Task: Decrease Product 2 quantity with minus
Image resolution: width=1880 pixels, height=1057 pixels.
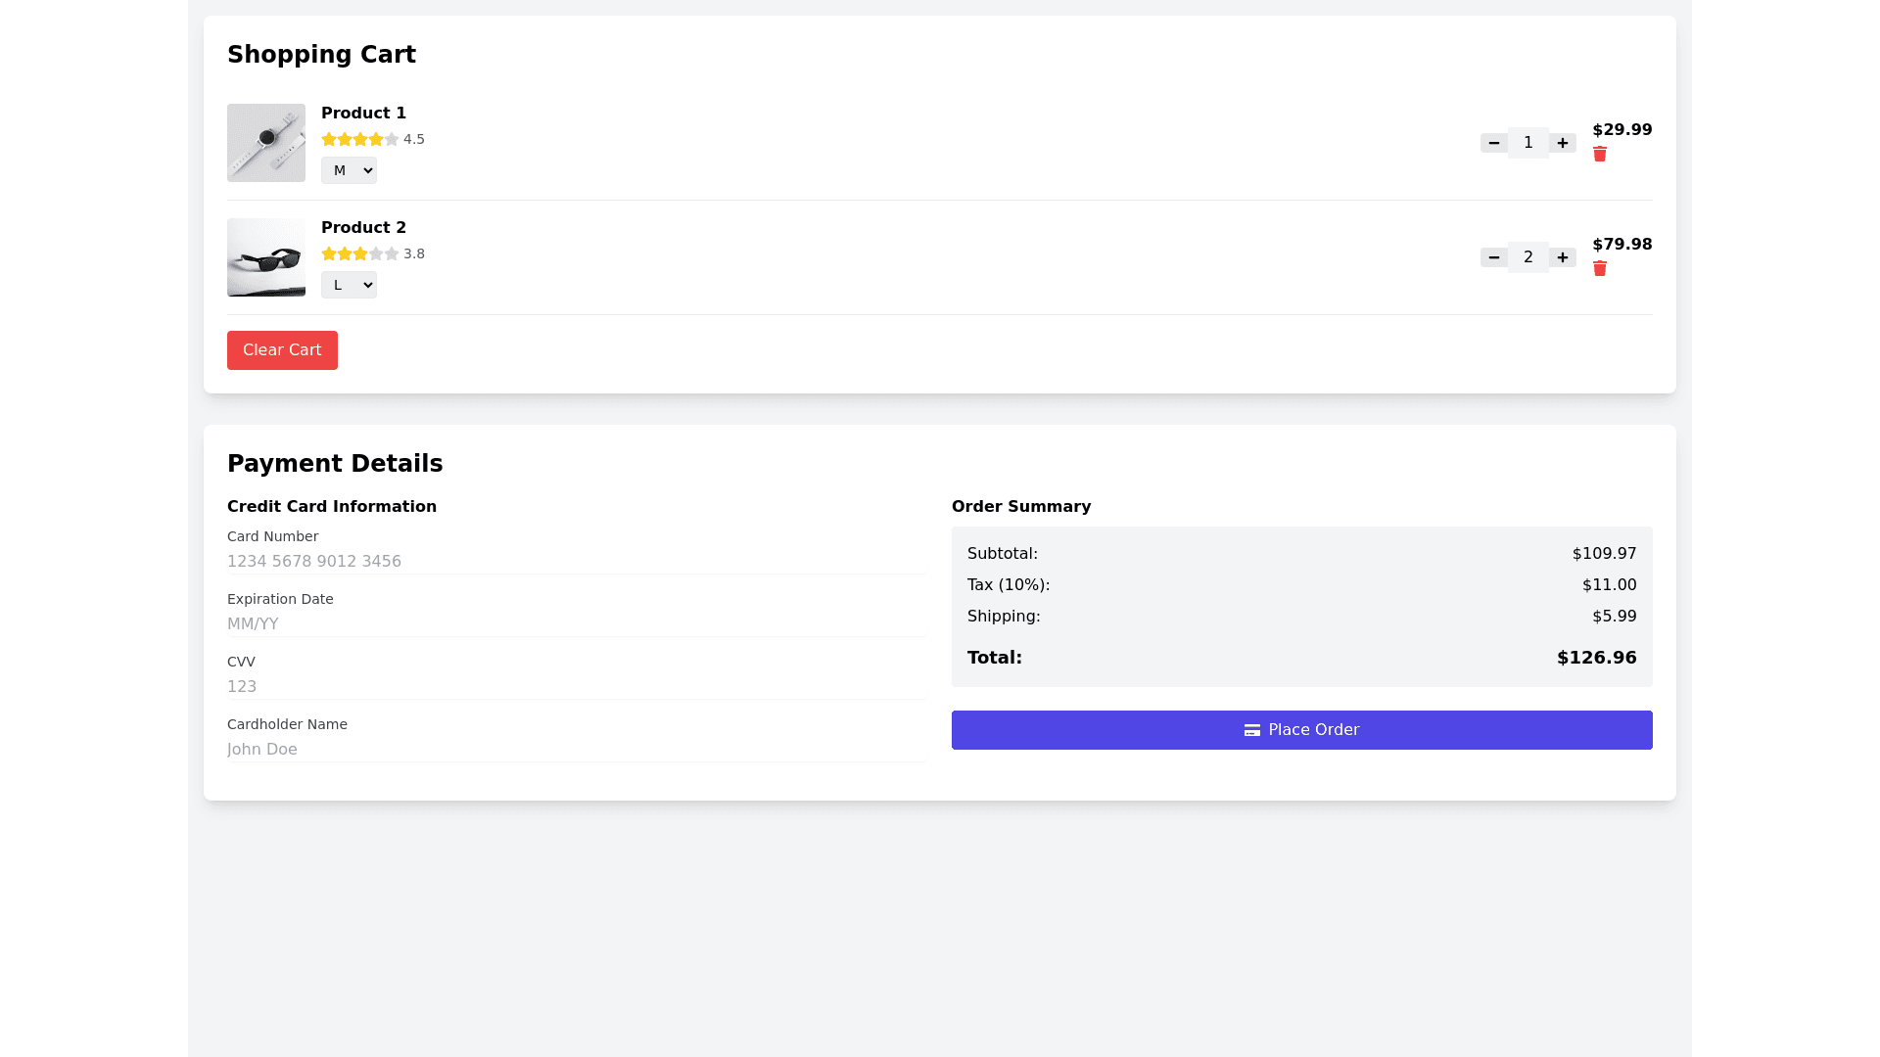Action: 1493,257
